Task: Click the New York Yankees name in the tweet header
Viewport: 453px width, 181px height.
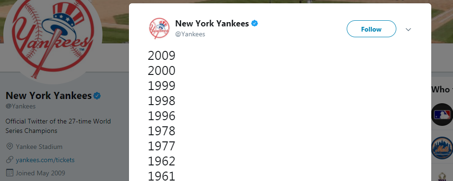Action: [212, 24]
